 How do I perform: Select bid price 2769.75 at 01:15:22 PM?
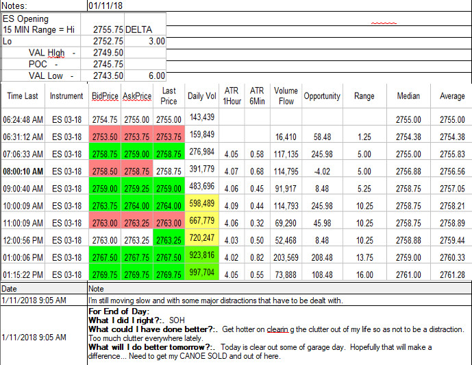105,272
